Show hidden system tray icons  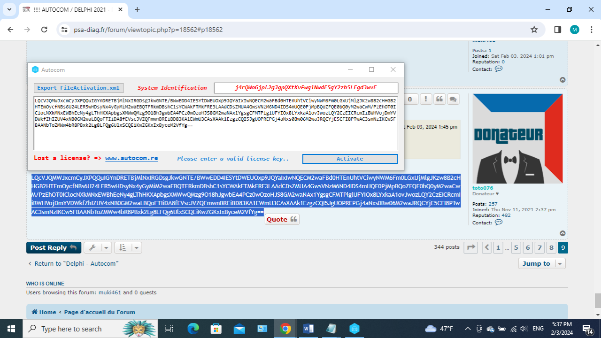(468, 329)
